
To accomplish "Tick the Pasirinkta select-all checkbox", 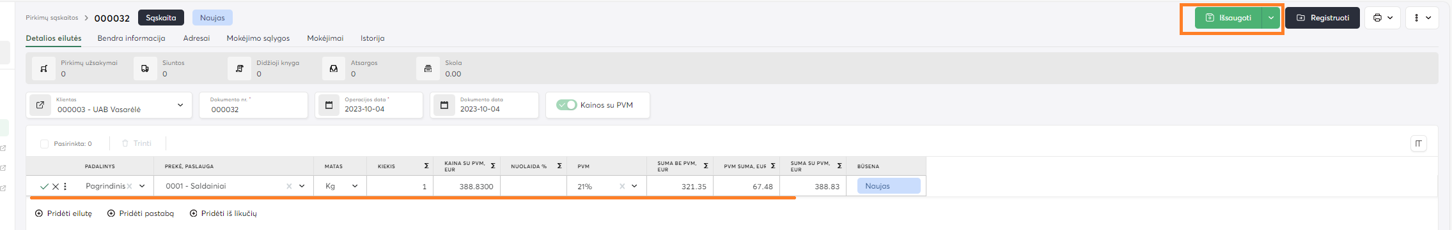I will [x=44, y=144].
